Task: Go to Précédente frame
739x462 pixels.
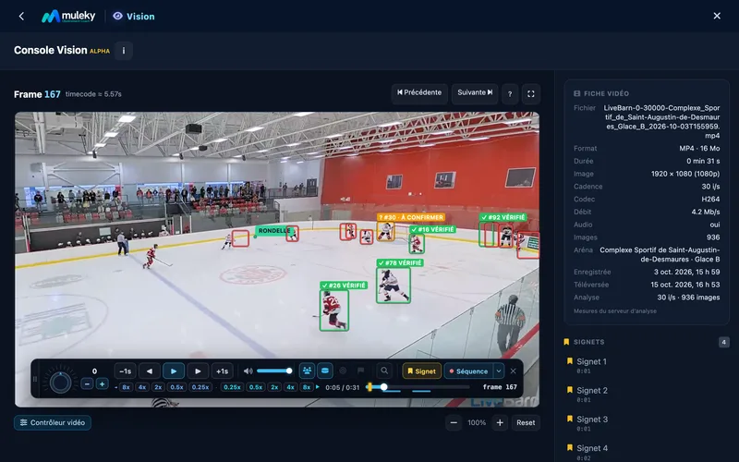Action: coord(419,93)
